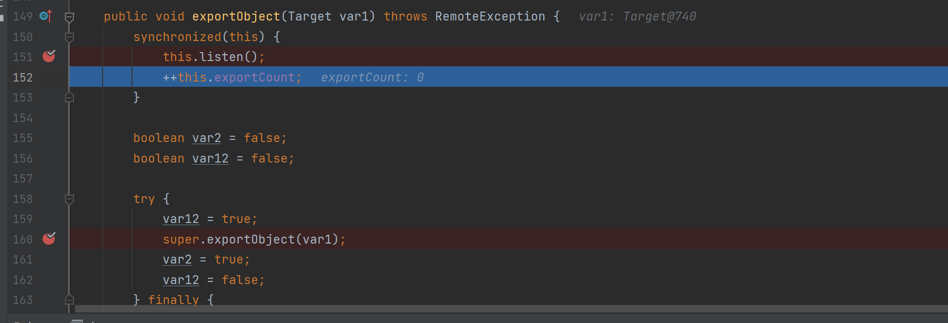
Task: Toggle the breakpoint on line 160
Action: (x=49, y=238)
